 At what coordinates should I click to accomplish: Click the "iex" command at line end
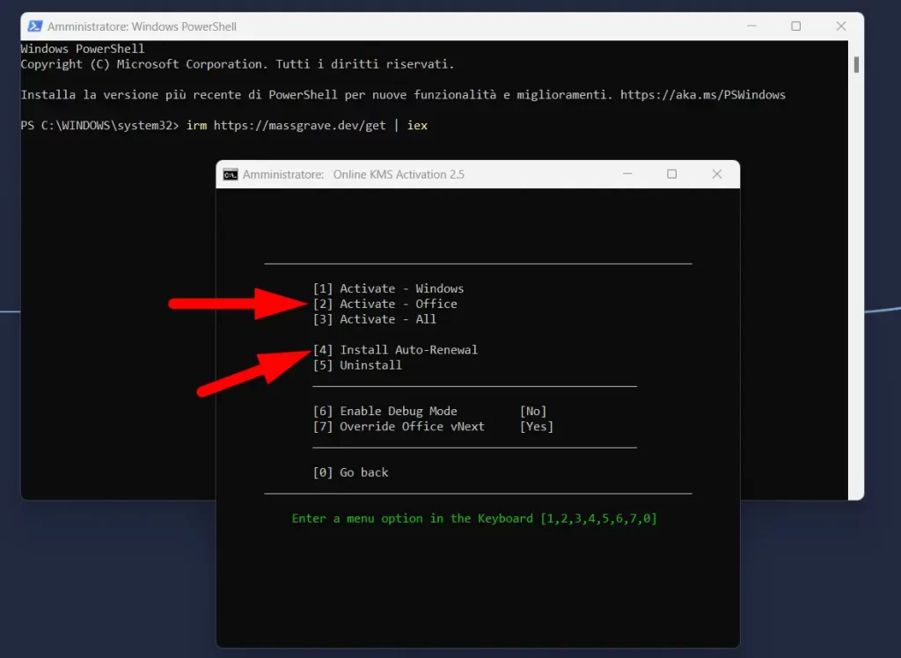[x=417, y=125]
